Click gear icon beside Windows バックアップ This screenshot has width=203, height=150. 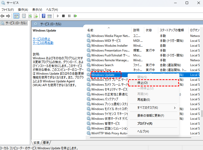click(x=88, y=99)
